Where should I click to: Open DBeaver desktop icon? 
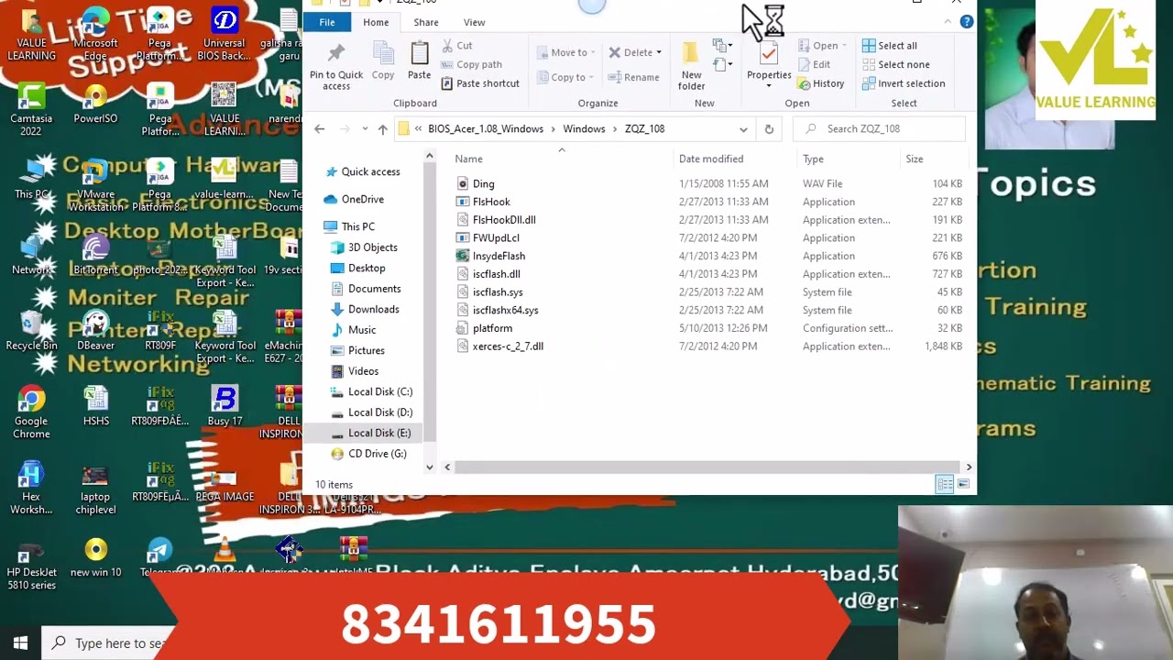pos(95,330)
